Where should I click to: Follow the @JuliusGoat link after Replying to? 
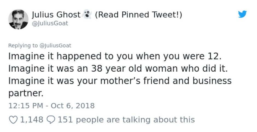coord(55,45)
